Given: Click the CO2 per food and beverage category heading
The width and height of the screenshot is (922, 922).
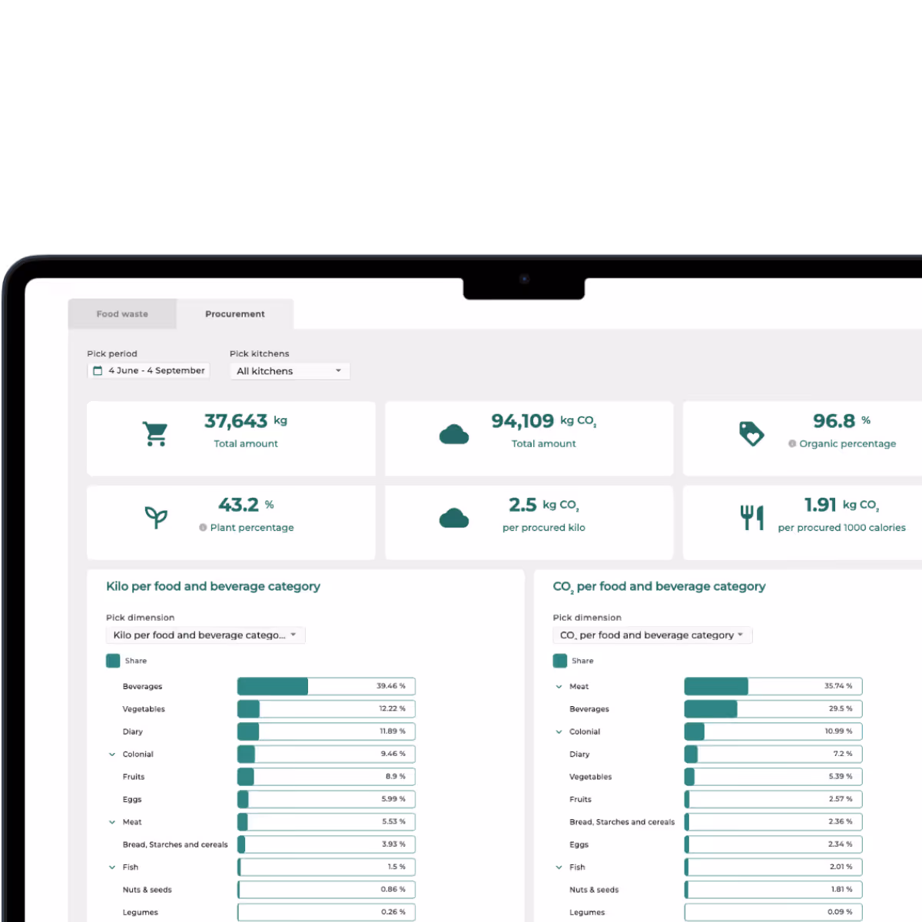Looking at the screenshot, I should [x=659, y=586].
